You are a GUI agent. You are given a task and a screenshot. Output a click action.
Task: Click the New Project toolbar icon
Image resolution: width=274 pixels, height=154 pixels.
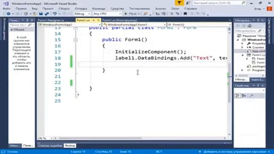(26, 14)
